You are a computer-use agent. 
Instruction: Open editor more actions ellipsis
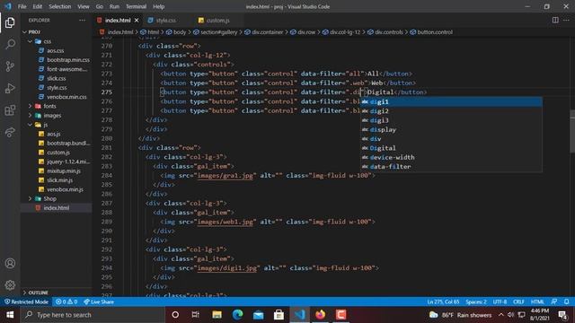tap(566, 20)
